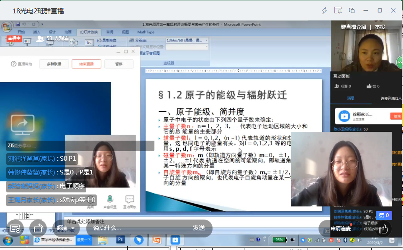This screenshot has width=403, height=250.
Task: Click the lightning bolt icon in title bar
Action: [x=324, y=10]
